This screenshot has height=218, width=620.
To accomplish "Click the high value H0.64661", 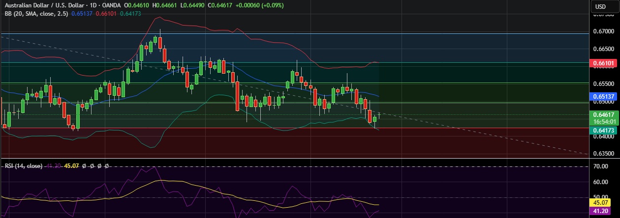I will point(165,5).
